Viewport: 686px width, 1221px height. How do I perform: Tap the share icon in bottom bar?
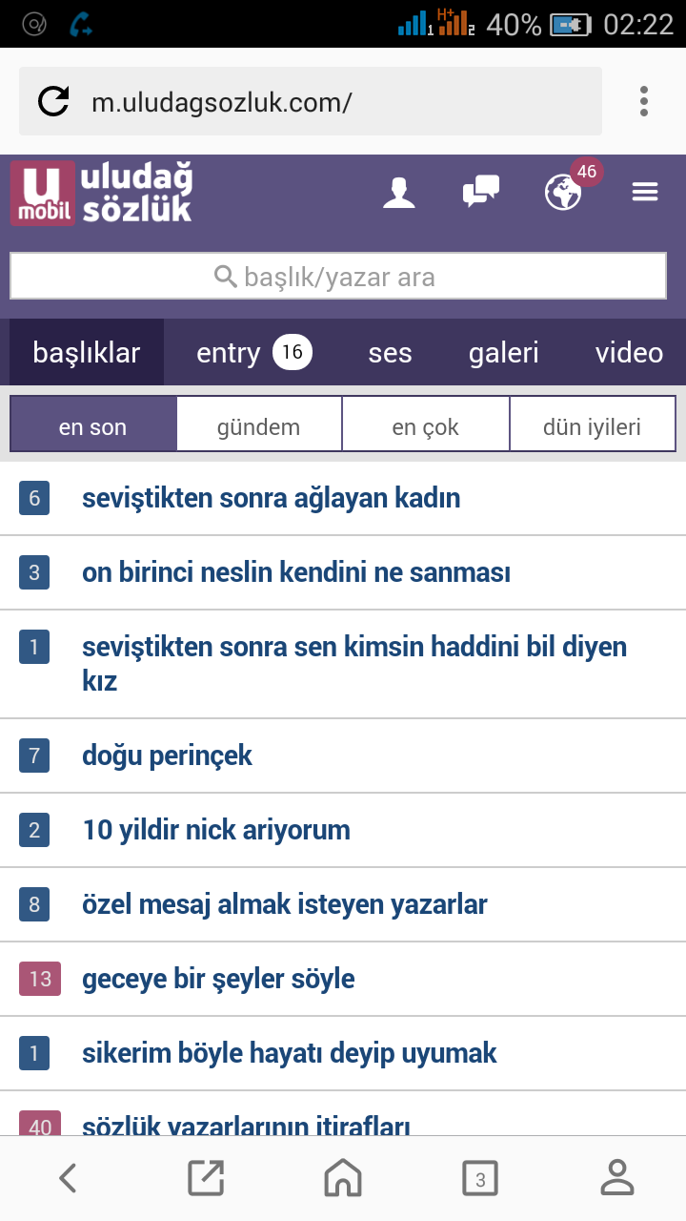tap(206, 1179)
